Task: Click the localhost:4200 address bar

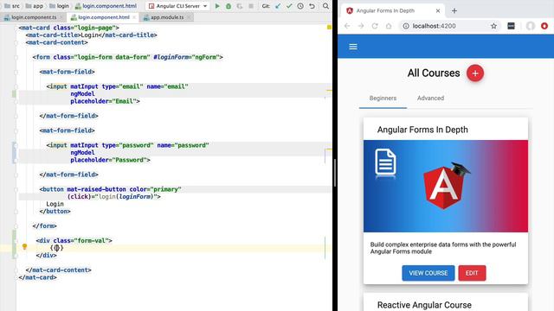Action: [x=450, y=26]
